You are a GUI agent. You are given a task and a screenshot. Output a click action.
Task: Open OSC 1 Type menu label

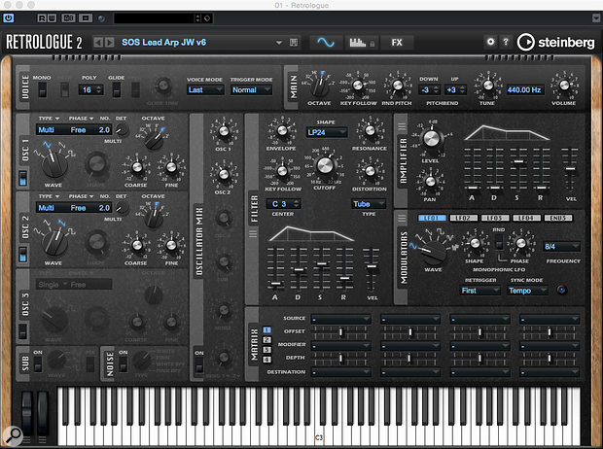click(49, 119)
